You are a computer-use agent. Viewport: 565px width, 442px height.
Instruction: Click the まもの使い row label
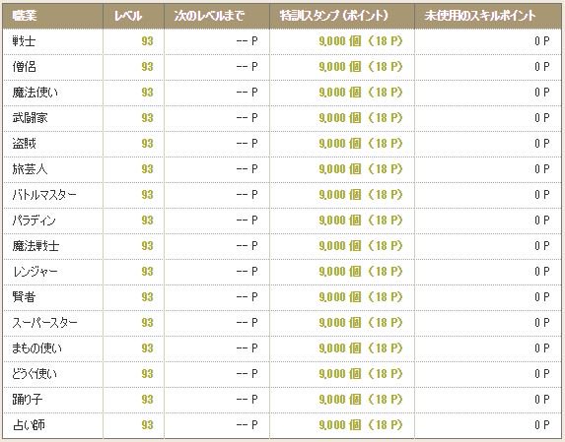click(36, 347)
